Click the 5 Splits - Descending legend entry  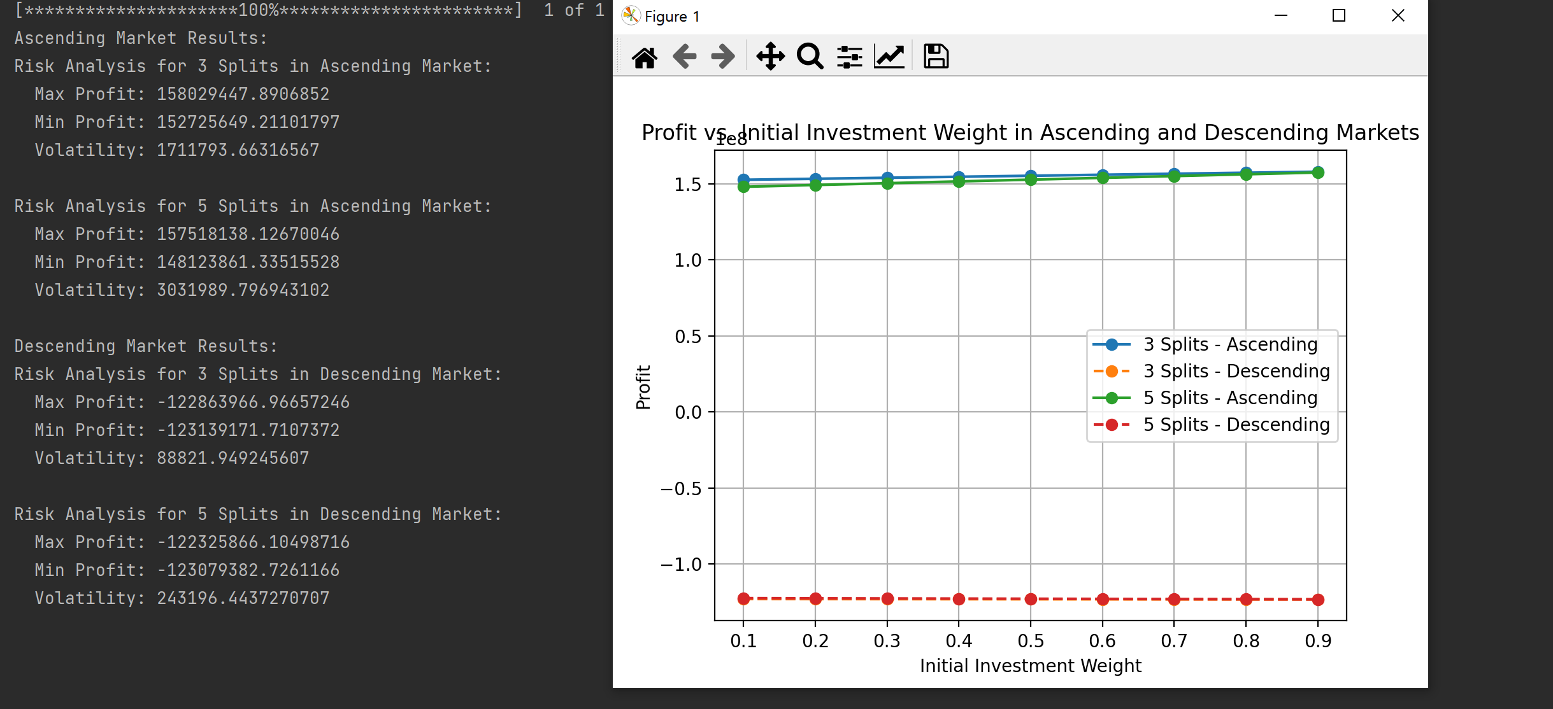click(1236, 425)
